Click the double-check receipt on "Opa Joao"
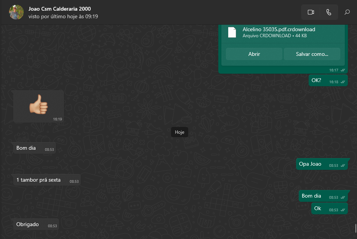This screenshot has width=357, height=239. coord(343,166)
